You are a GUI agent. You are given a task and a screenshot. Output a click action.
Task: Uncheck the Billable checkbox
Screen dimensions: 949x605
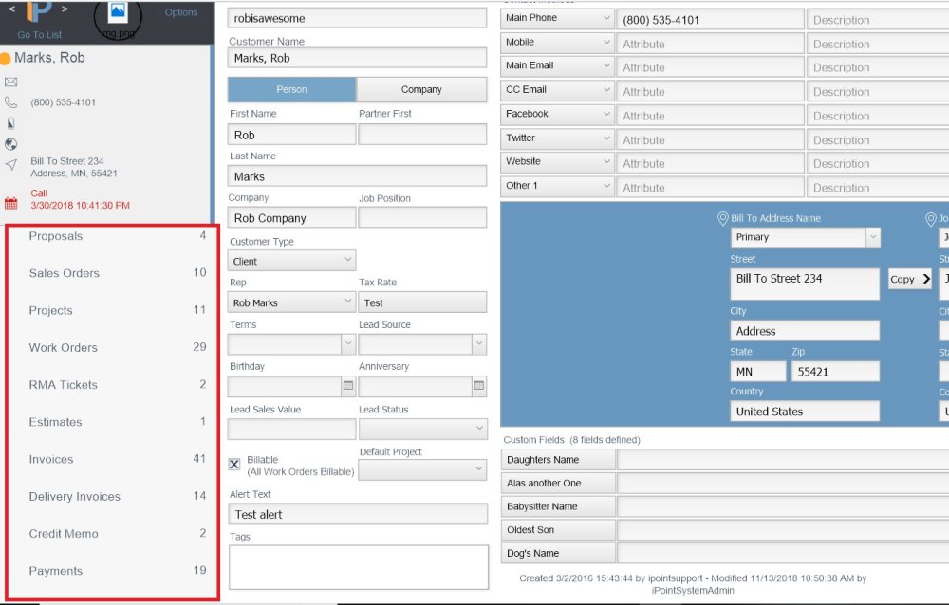[233, 464]
